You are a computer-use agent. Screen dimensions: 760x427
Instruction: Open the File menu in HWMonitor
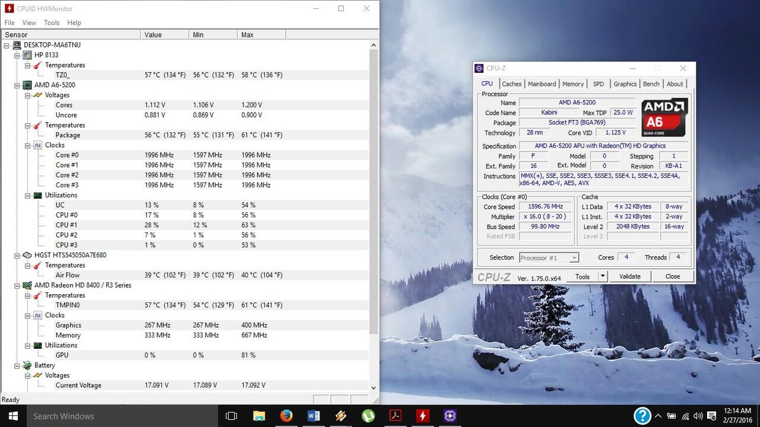tap(9, 23)
